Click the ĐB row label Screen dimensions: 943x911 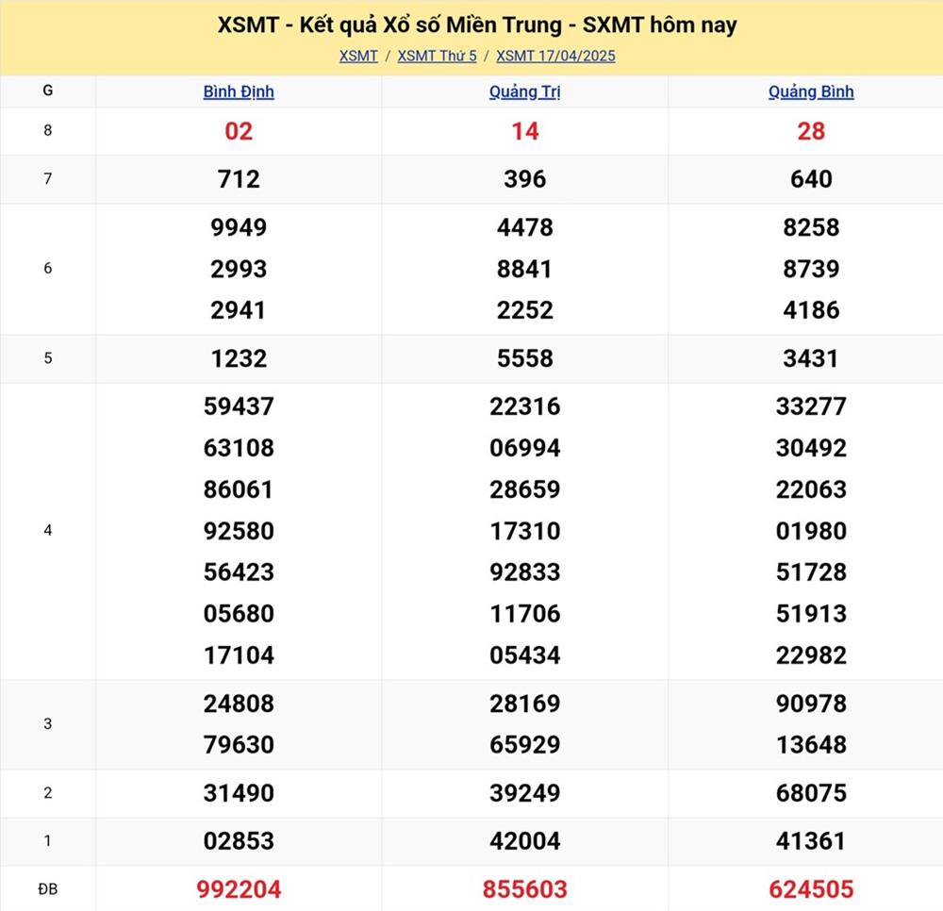pos(47,888)
